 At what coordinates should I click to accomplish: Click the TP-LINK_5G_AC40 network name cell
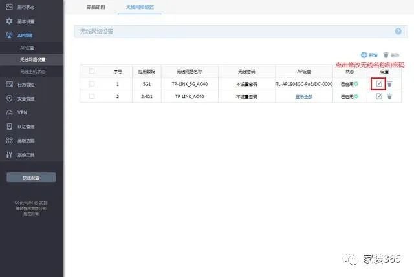coord(190,84)
